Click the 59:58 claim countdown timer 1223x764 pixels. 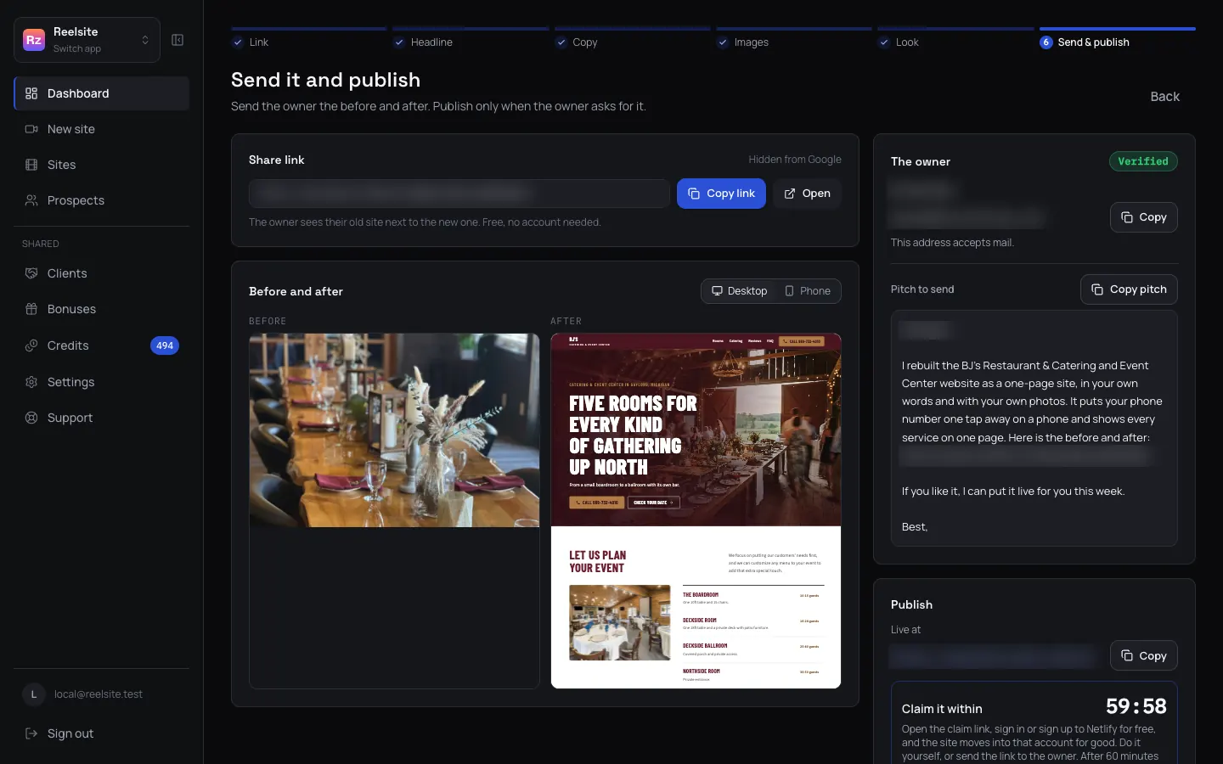click(x=1136, y=706)
